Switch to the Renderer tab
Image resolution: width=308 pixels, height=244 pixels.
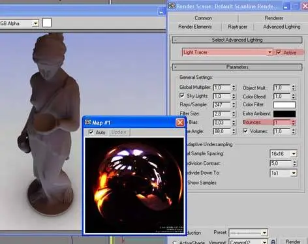click(273, 18)
